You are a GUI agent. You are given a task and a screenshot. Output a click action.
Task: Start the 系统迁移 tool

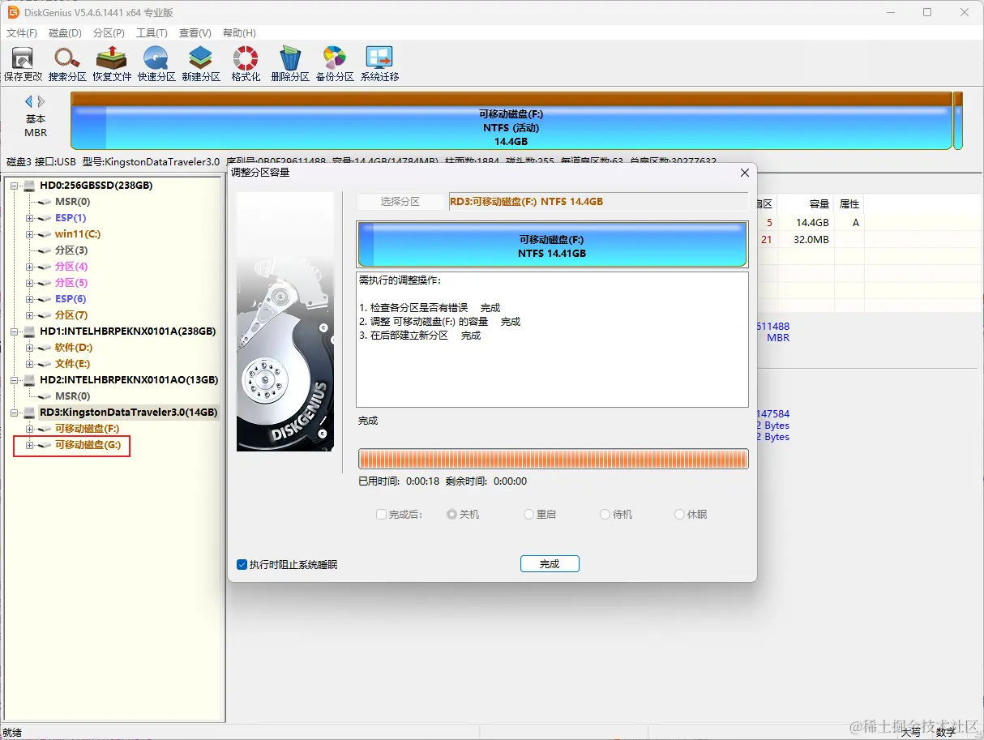(379, 64)
